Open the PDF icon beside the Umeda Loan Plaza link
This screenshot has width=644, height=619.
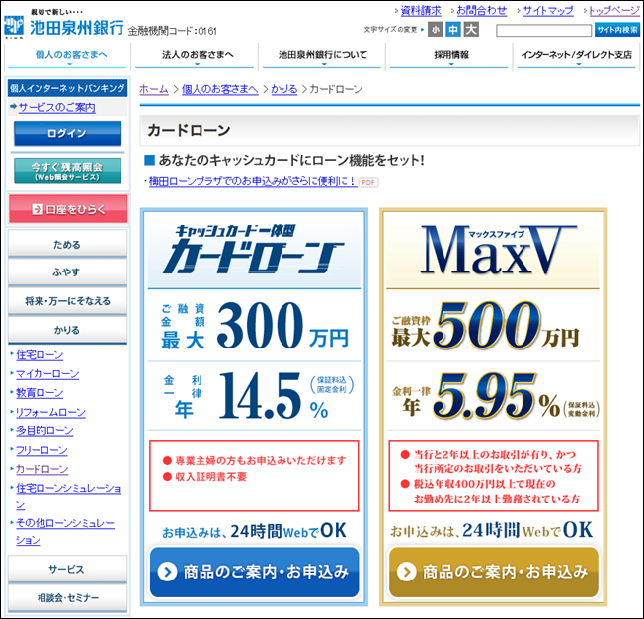[x=368, y=183]
